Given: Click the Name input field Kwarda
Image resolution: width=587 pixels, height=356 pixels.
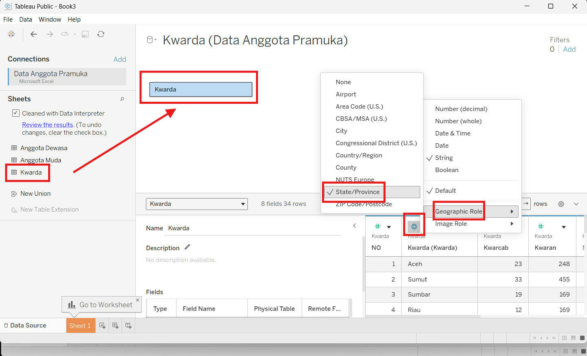Looking at the screenshot, I should [x=253, y=228].
